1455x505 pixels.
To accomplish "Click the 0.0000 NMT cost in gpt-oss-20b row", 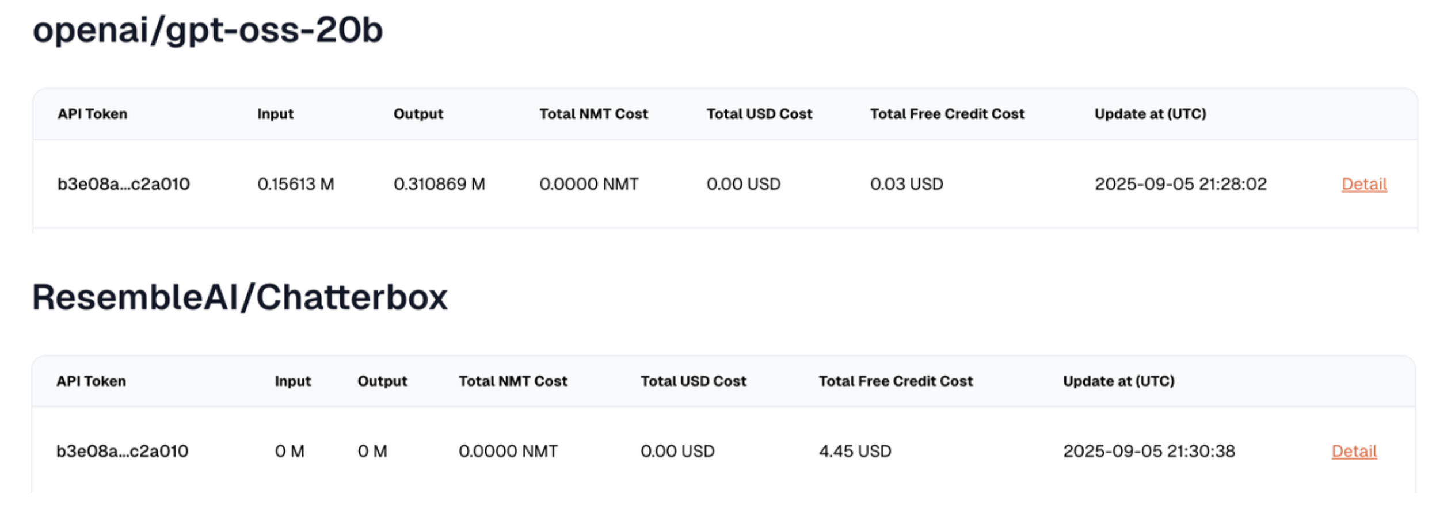I will coord(589,184).
